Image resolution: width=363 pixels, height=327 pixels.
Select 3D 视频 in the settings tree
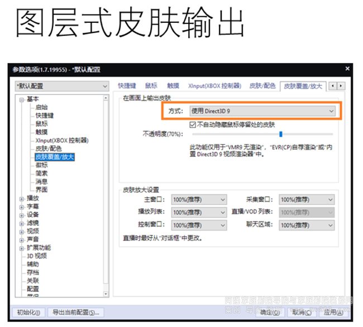[x=37, y=256]
